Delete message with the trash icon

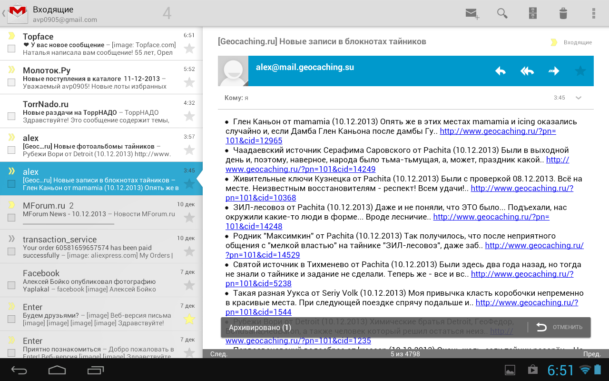point(563,13)
